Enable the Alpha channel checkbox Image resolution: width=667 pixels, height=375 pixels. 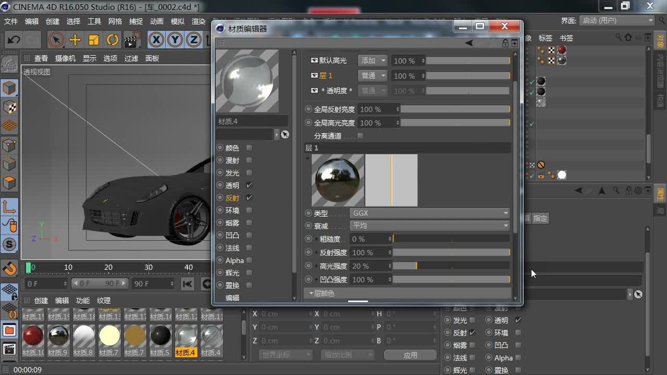click(249, 260)
